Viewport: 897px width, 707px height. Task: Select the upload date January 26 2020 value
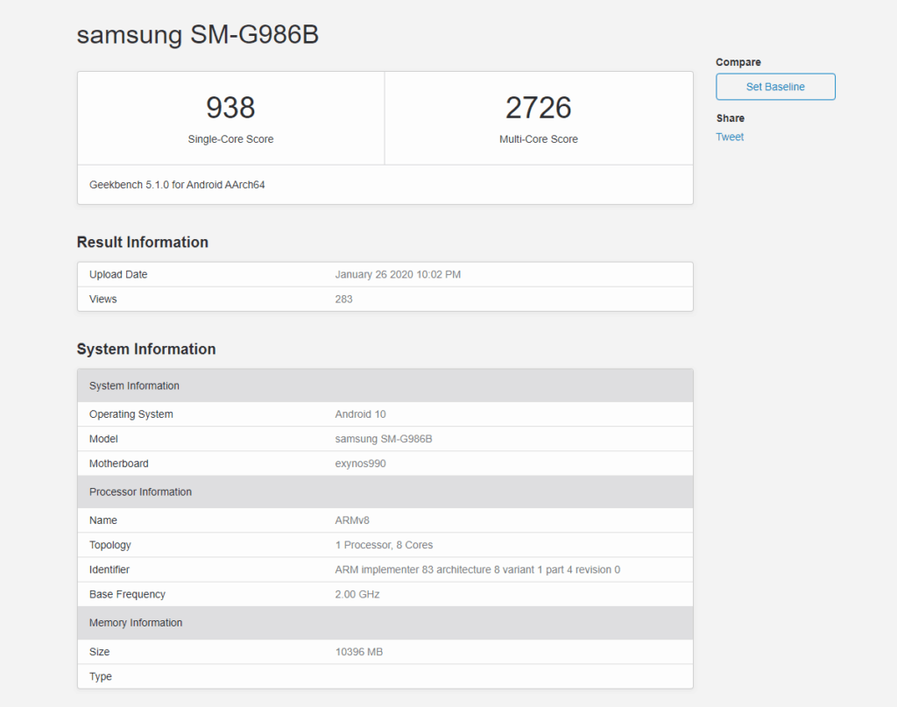(x=398, y=274)
